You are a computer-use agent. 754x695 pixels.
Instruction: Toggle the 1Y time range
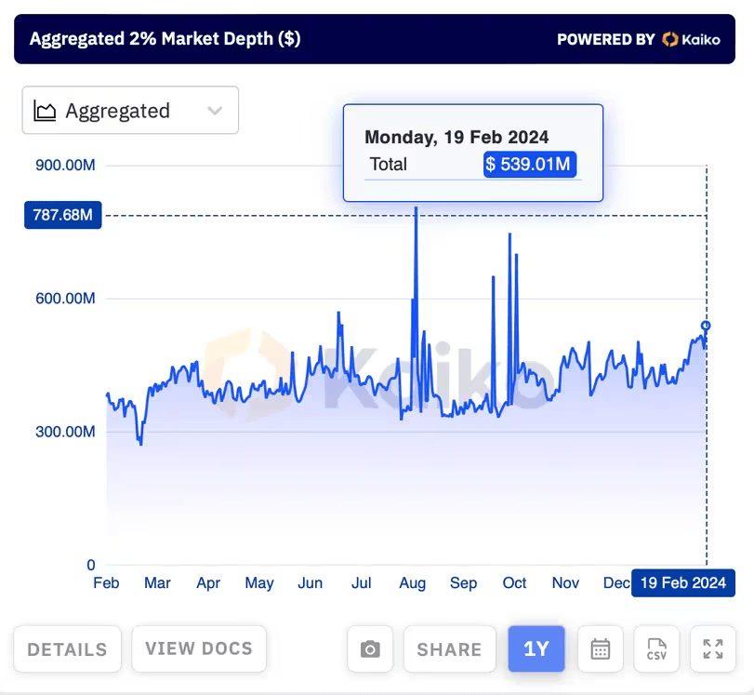point(536,649)
